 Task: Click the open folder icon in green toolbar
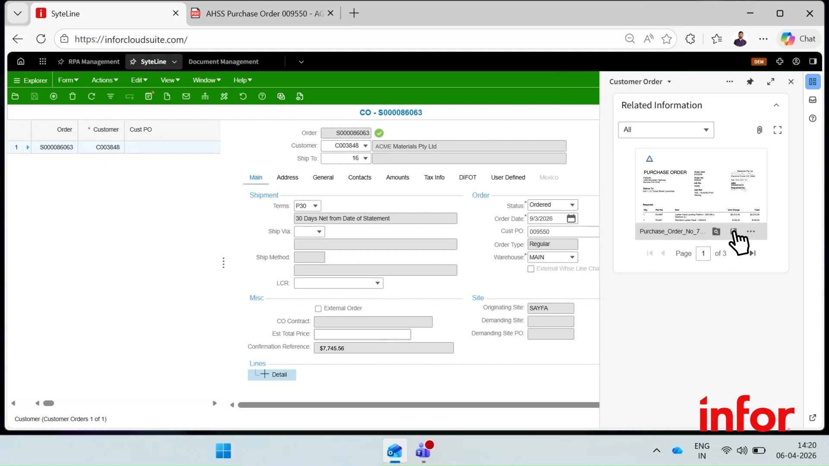pos(15,96)
